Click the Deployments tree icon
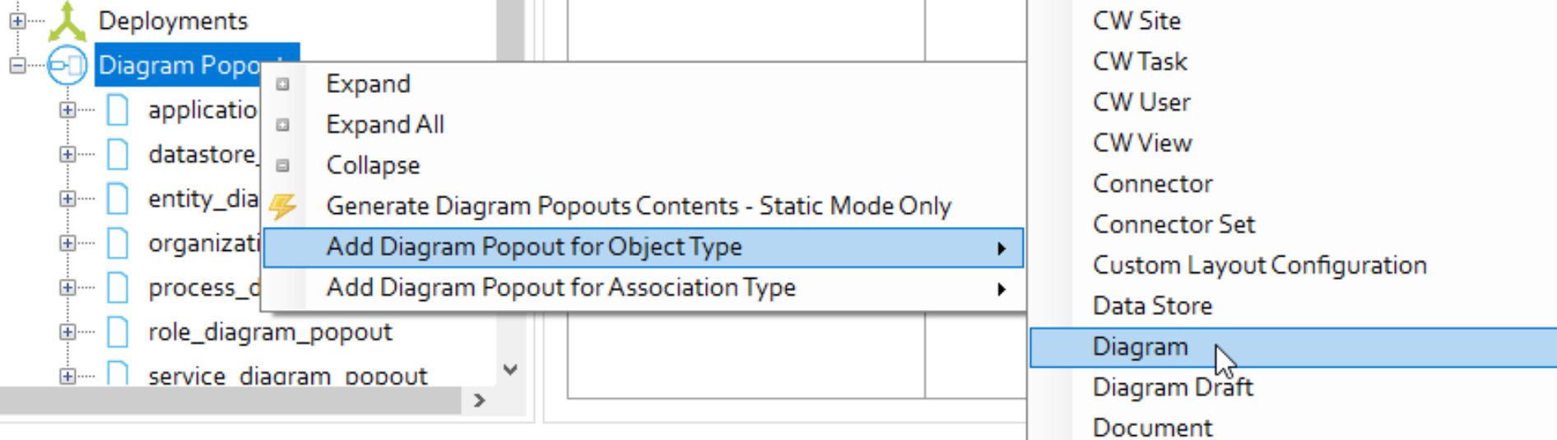The height and width of the screenshot is (440, 1557). 67,21
